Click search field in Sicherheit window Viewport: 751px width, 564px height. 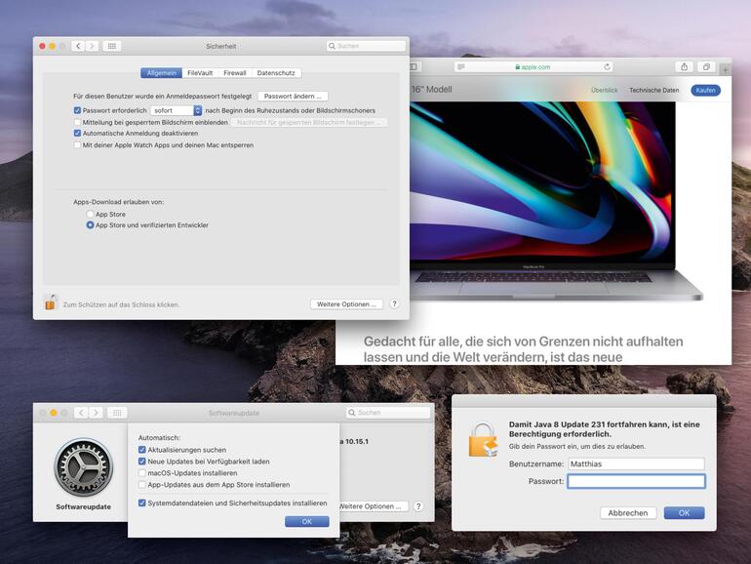point(366,46)
